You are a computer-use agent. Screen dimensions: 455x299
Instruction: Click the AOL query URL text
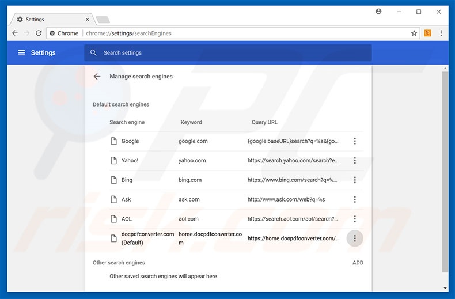(293, 219)
